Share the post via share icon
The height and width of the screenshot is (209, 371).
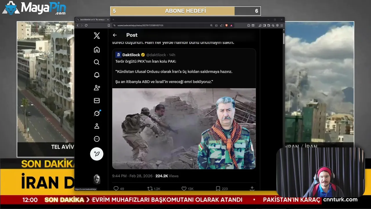coord(252,189)
